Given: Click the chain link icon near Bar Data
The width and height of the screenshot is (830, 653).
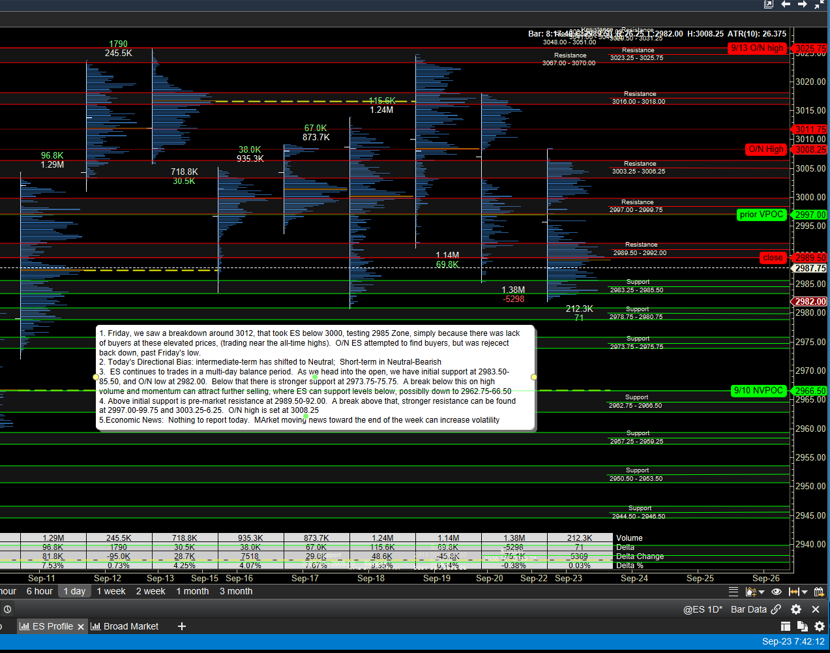Looking at the screenshot, I should (776, 609).
